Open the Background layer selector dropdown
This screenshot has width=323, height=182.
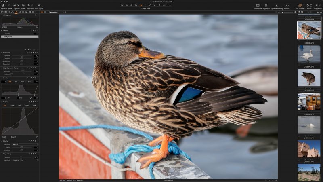56,12
